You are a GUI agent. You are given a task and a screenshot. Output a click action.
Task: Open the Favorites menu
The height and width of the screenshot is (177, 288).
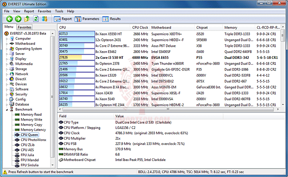(x=44, y=11)
